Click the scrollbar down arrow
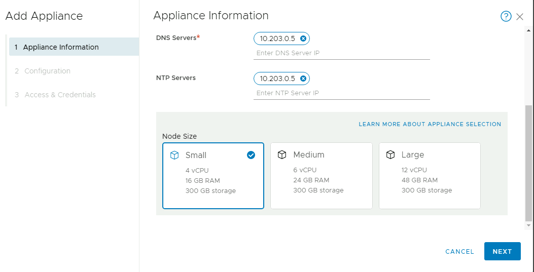 click(529, 225)
